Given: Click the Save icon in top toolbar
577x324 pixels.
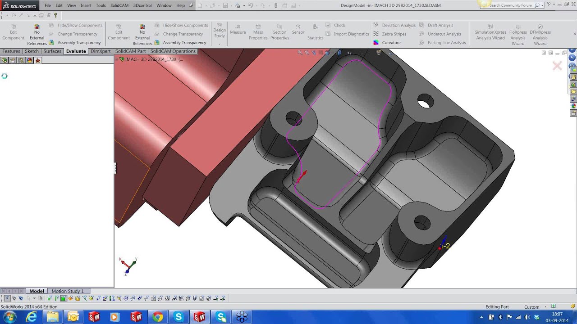Looking at the screenshot, I should [x=225, y=5].
